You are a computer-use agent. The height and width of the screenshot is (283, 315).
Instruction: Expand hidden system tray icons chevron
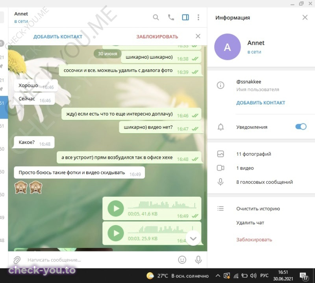(218, 276)
